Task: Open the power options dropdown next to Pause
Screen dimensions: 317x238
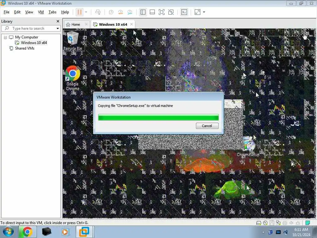Action: [x=86, y=12]
